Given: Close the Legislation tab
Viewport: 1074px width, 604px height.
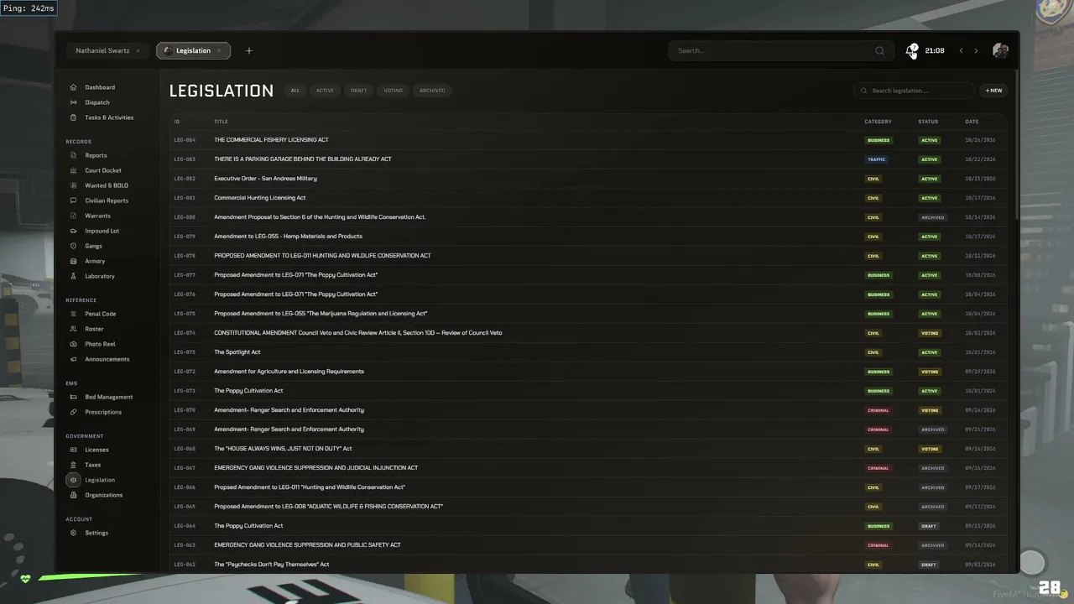Looking at the screenshot, I should (219, 50).
